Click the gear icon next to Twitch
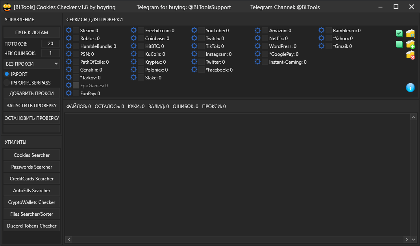The height and width of the screenshot is (246, 420). 194,38
